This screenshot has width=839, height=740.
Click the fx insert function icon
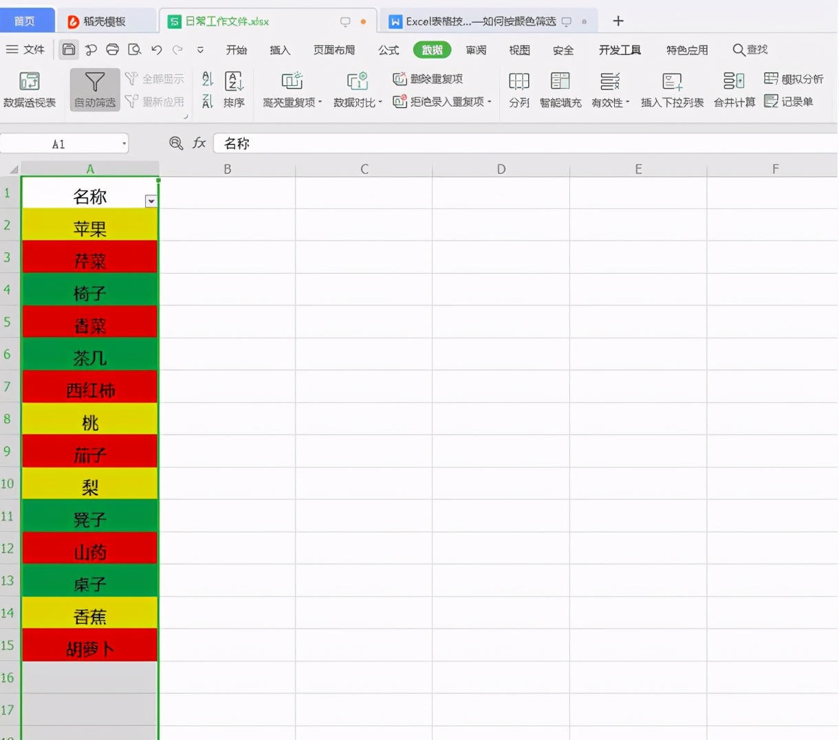(x=199, y=143)
